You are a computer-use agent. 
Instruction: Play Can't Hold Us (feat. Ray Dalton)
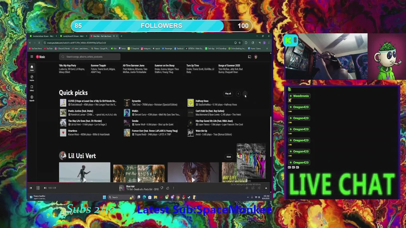coord(210,111)
